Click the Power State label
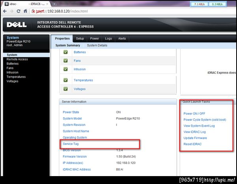The height and width of the screenshot is (184, 237). click(71, 112)
